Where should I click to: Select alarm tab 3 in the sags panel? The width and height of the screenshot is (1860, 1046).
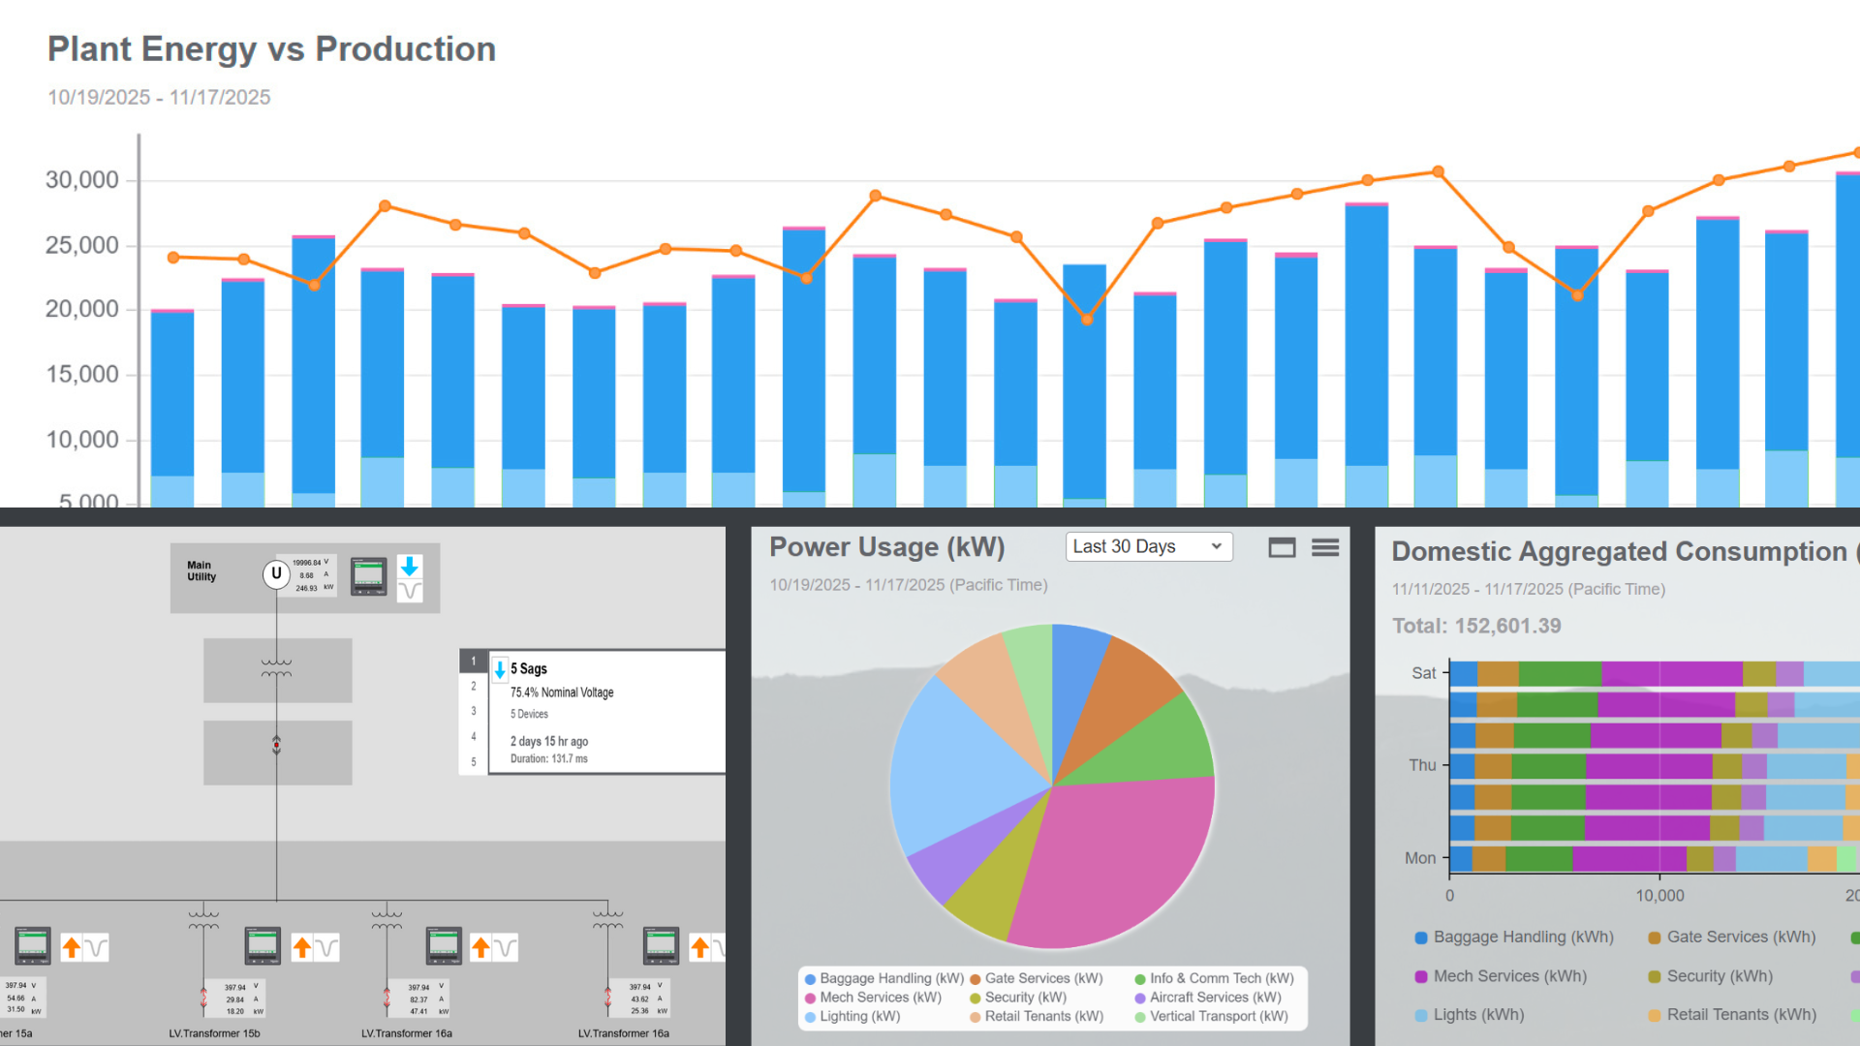[473, 710]
